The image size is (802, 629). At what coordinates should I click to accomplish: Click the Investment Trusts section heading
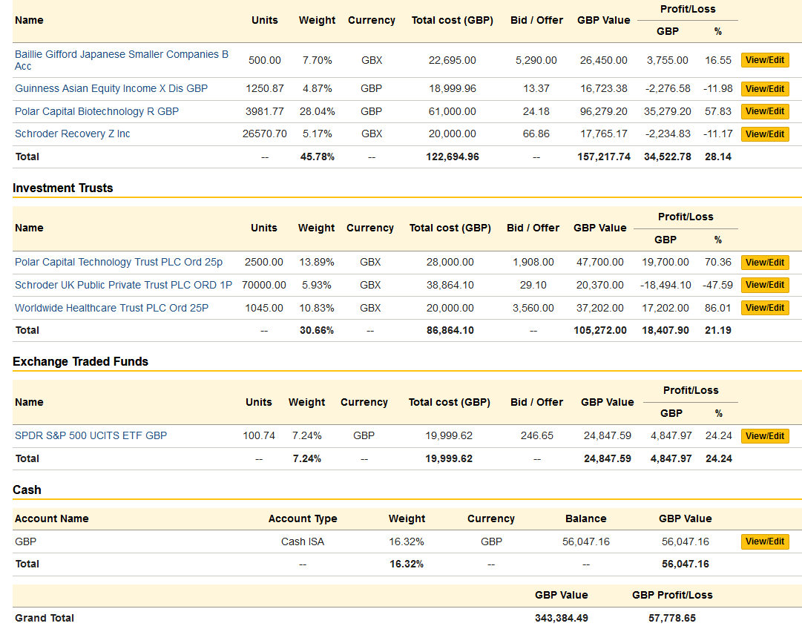point(63,188)
